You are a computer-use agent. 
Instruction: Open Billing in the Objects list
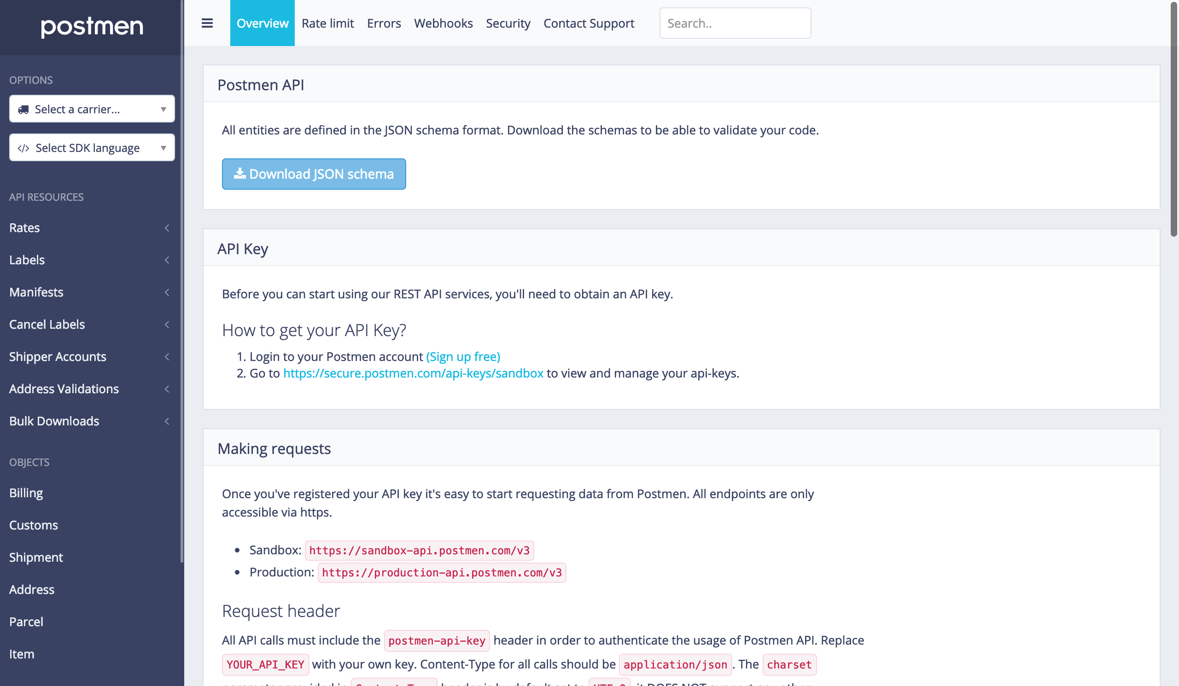26,493
